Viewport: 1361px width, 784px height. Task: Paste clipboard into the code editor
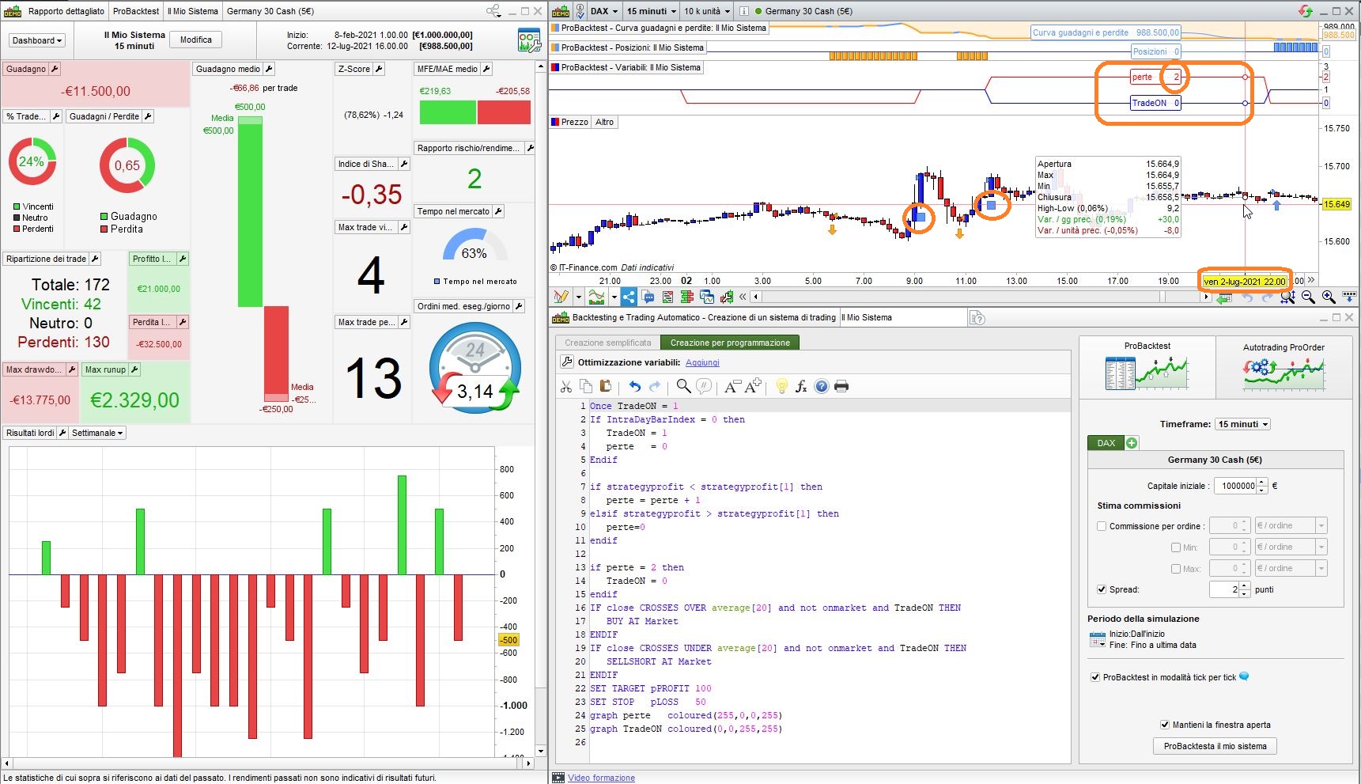(606, 386)
